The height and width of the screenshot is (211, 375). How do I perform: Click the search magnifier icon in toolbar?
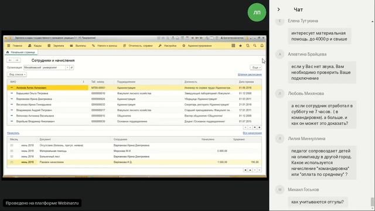[x=255, y=46]
